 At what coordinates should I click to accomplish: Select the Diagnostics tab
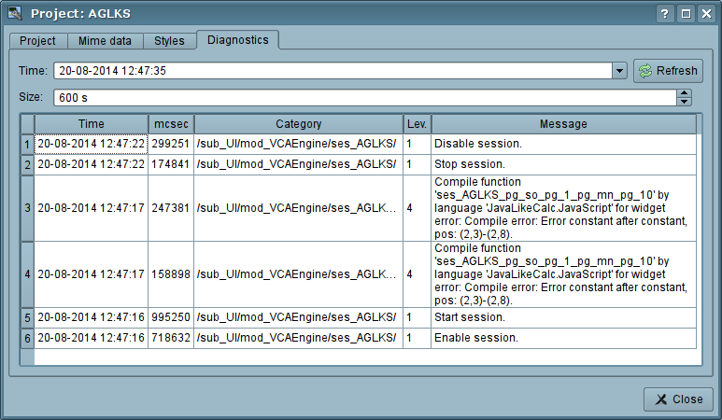(237, 40)
